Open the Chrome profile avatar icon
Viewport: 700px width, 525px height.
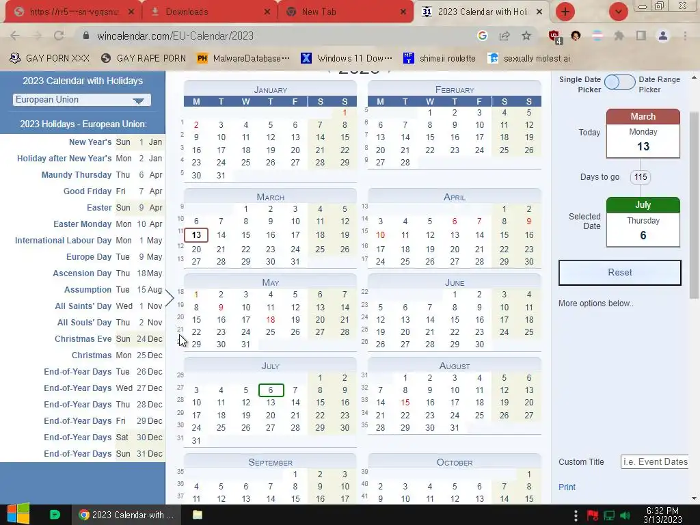pos(663,36)
